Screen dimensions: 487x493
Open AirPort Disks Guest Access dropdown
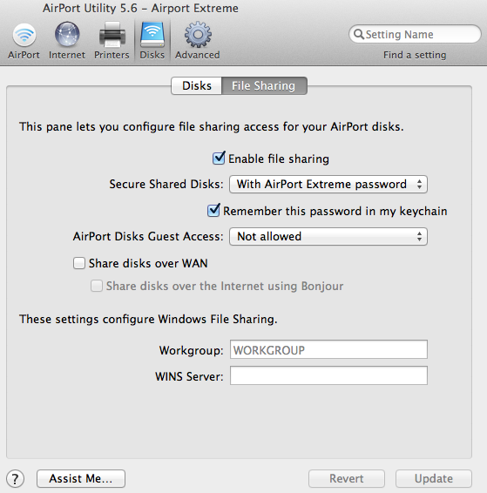(328, 236)
